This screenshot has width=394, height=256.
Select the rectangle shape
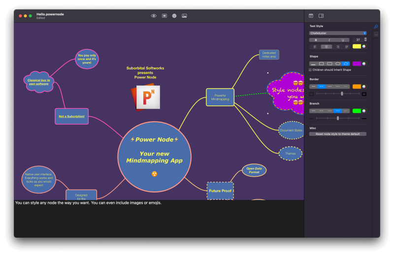(322, 64)
